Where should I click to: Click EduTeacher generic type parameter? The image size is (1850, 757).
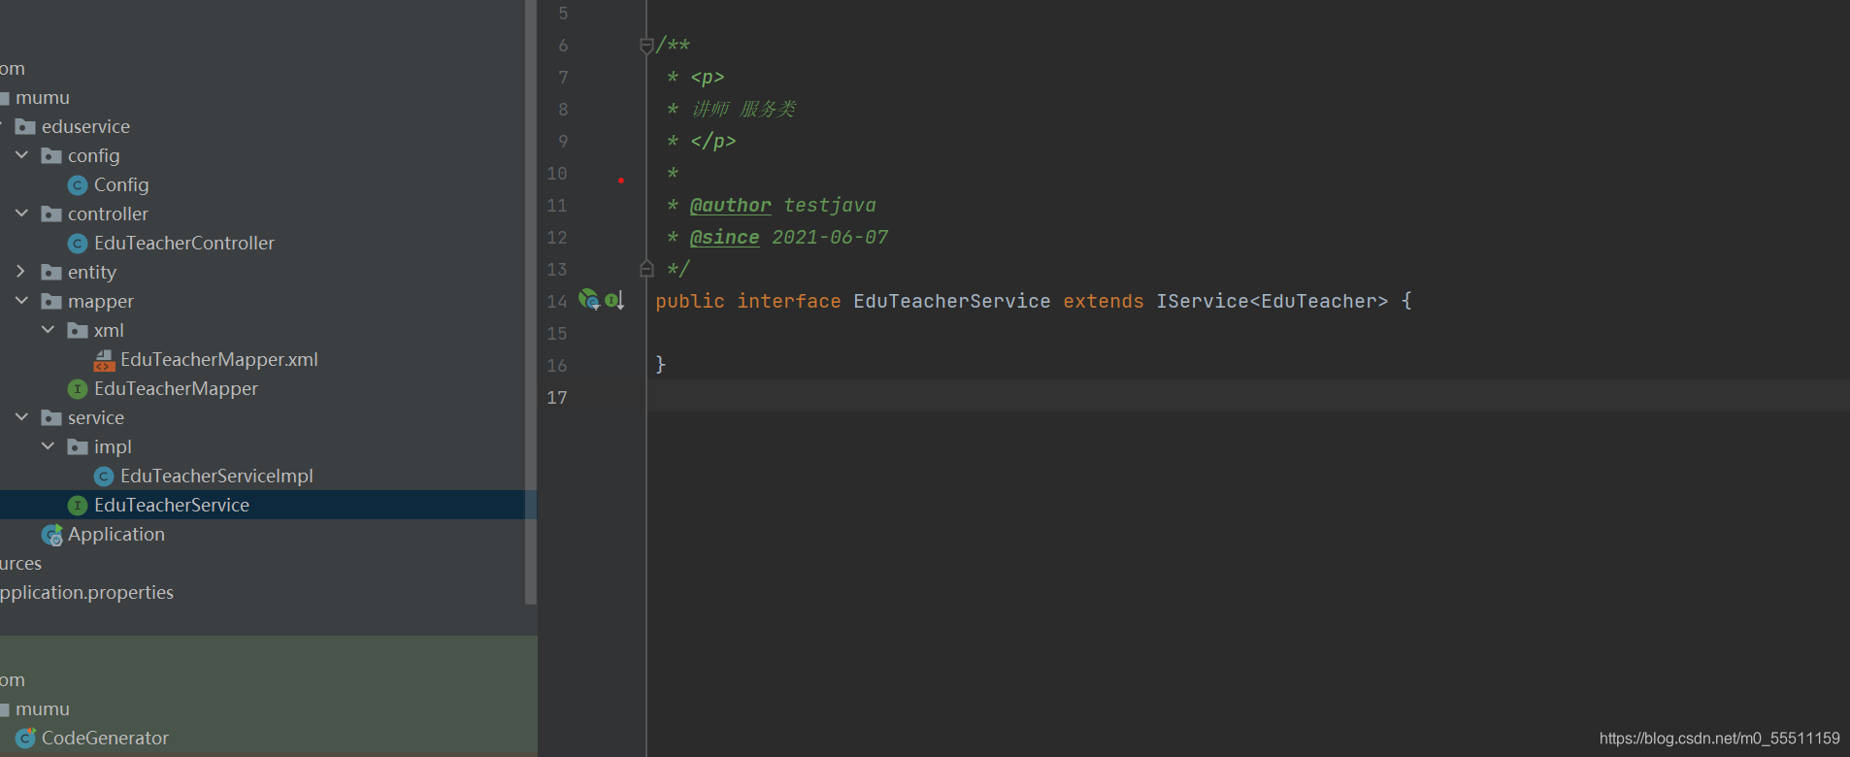[x=1319, y=301]
